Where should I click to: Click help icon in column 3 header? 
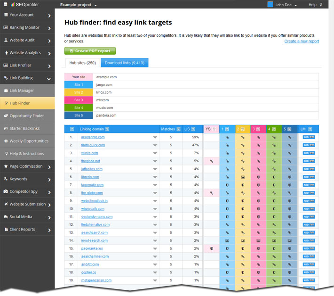[258, 129]
